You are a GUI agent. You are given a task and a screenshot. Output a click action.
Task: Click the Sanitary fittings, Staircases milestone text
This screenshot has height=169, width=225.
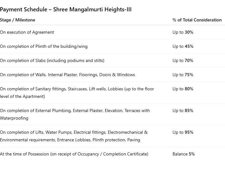(x=77, y=89)
